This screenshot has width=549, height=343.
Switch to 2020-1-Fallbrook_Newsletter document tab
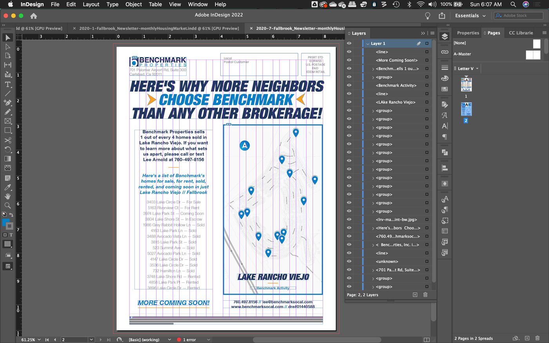[159, 28]
